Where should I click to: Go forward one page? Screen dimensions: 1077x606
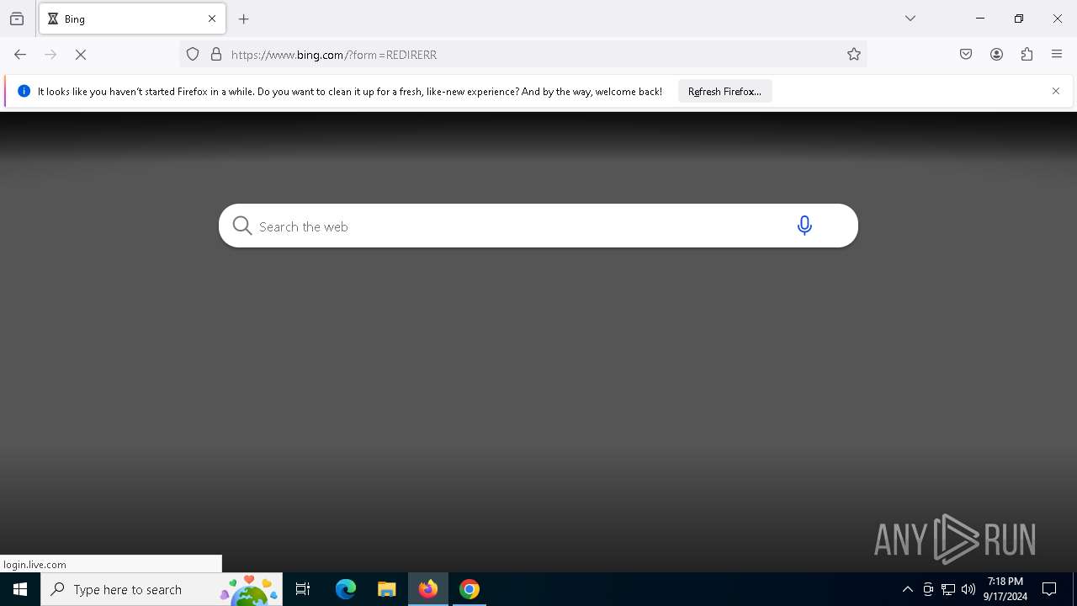pyautogui.click(x=50, y=55)
